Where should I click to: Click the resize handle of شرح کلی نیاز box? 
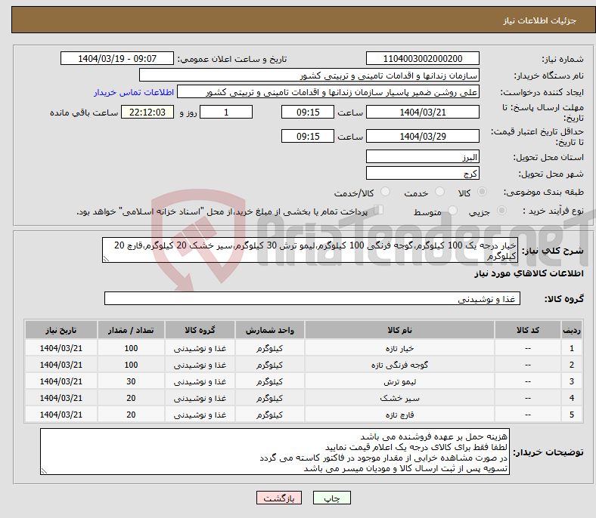[x=106, y=259]
